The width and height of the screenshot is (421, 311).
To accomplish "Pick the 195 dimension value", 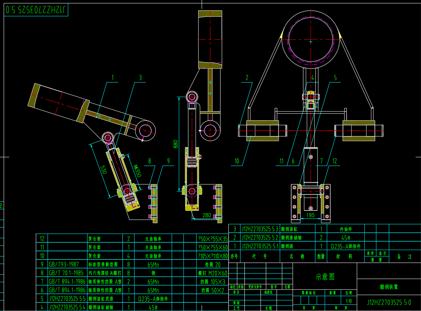I will [x=310, y=215].
